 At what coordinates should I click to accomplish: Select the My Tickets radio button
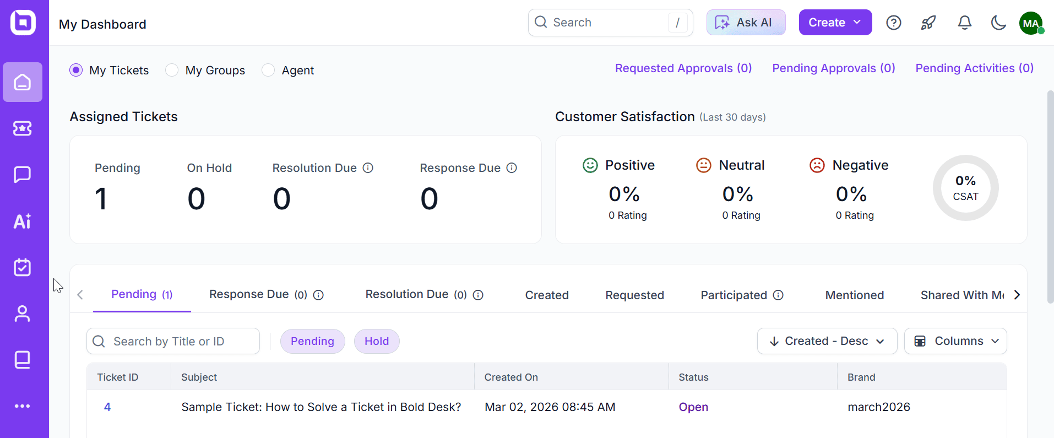(x=76, y=70)
